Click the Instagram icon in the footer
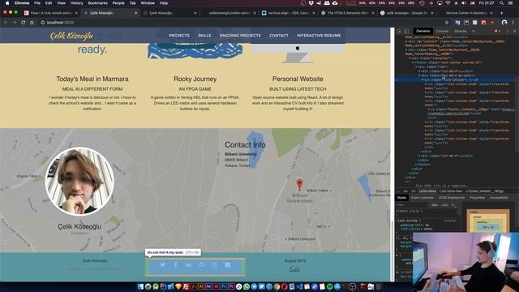519x292 pixels. tap(214, 264)
